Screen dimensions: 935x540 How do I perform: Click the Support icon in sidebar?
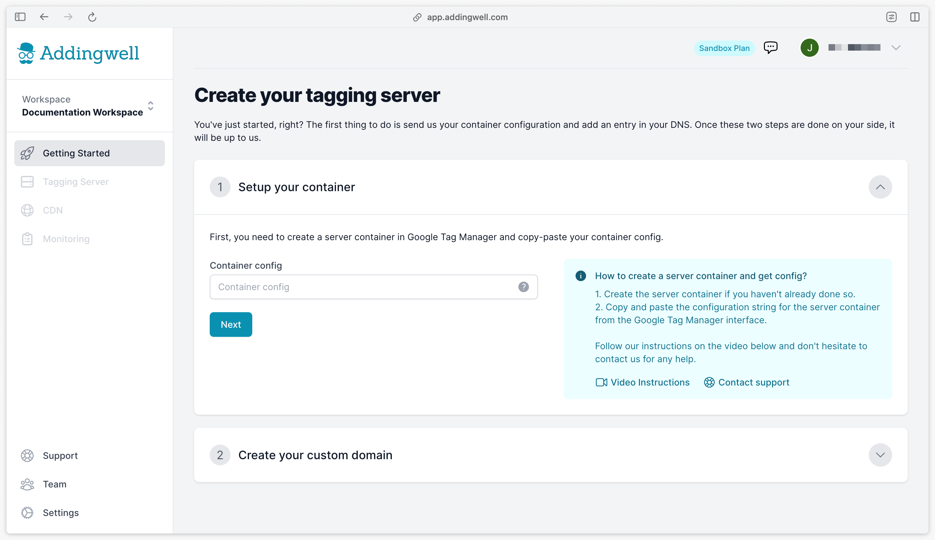(x=27, y=455)
